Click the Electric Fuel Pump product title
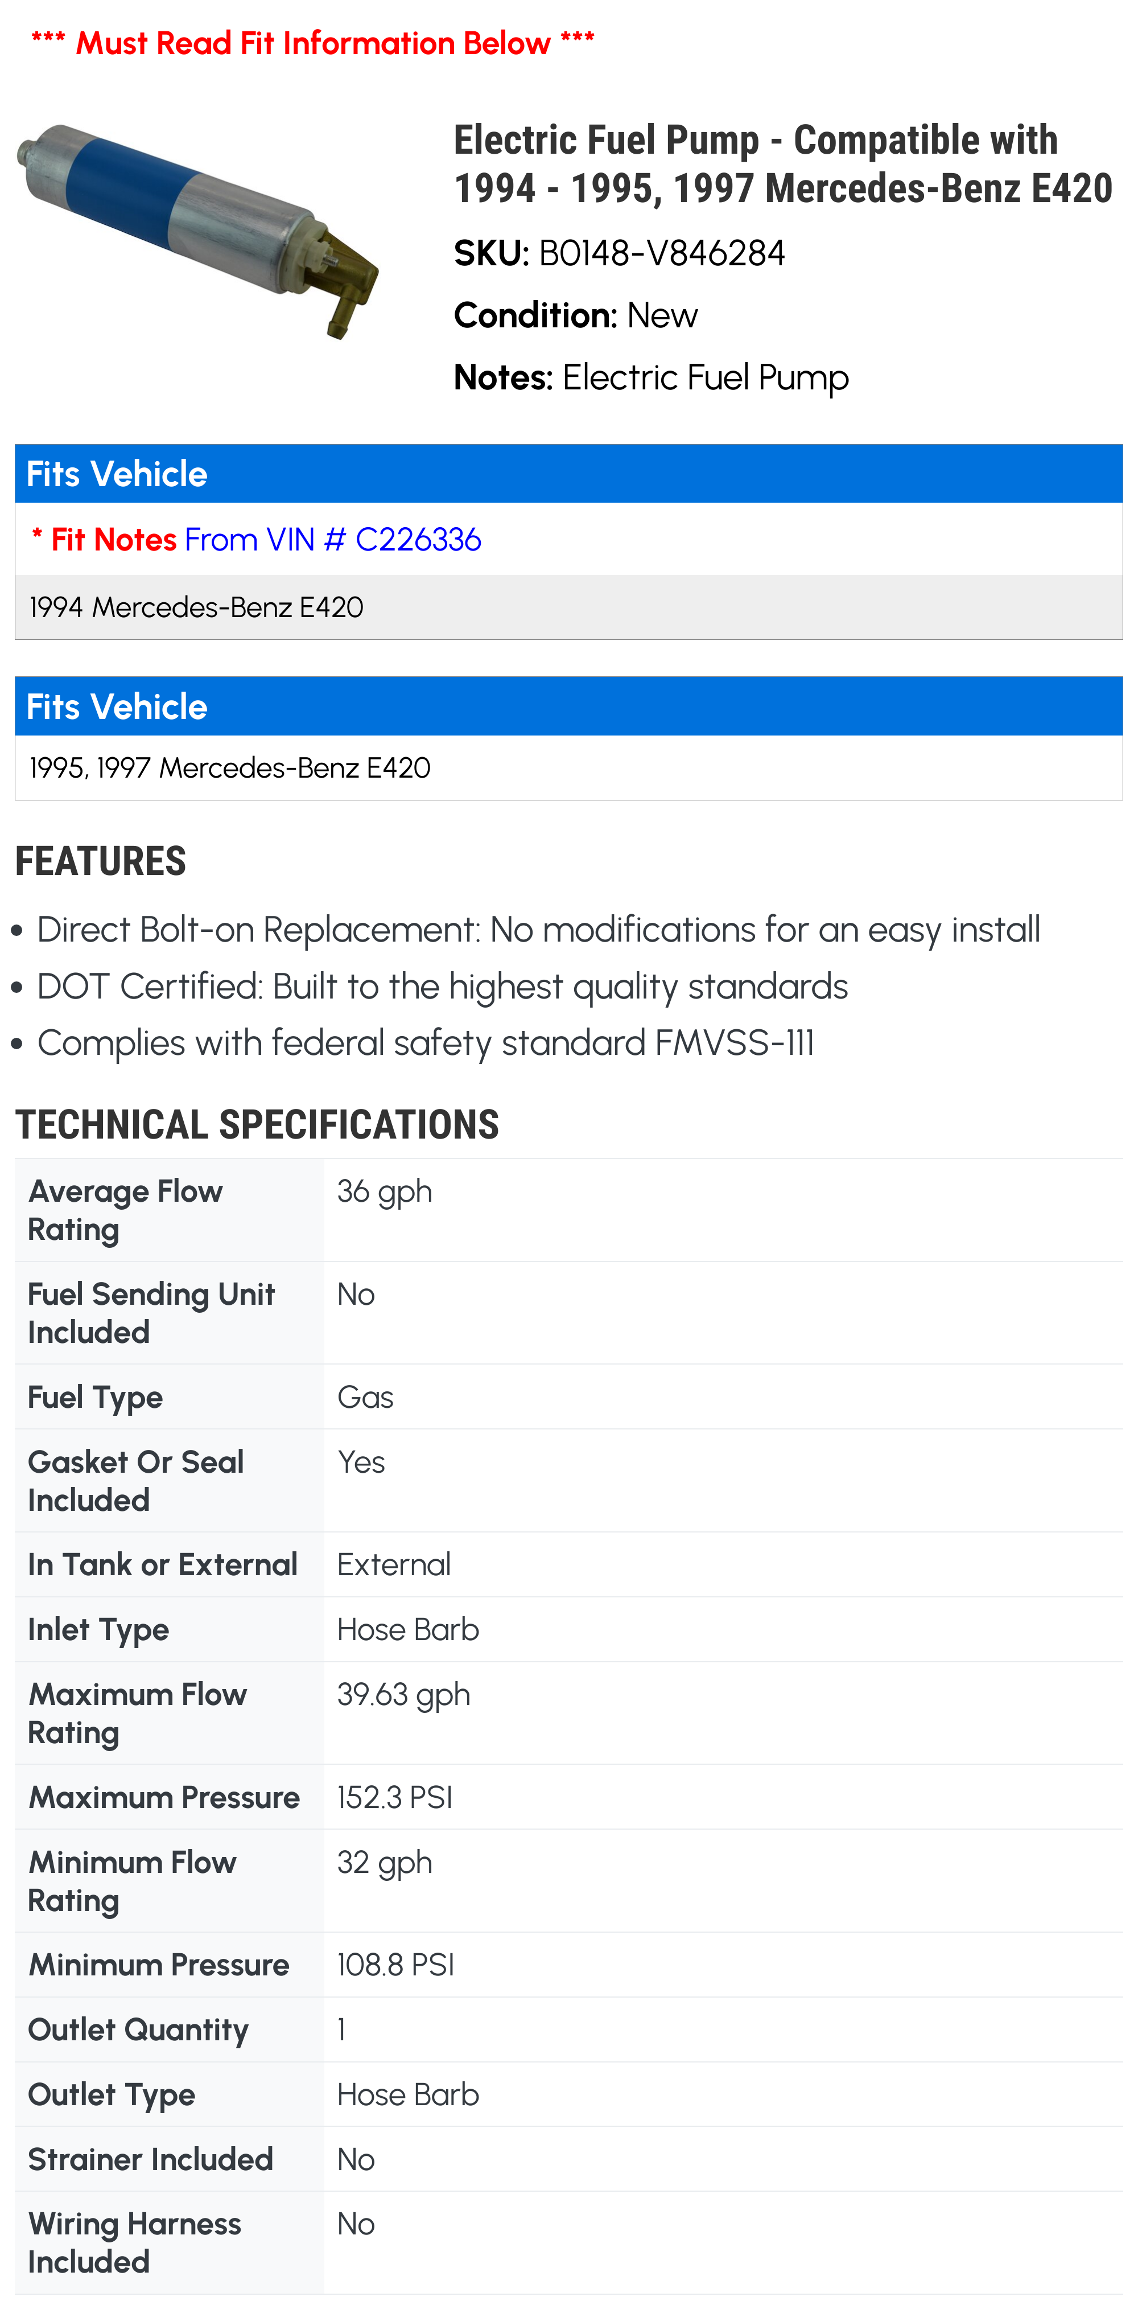 [x=782, y=164]
